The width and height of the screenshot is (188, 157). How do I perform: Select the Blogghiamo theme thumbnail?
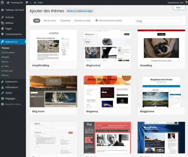point(161,91)
